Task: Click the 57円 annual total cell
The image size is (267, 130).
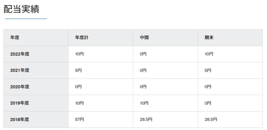Action: tap(79, 119)
